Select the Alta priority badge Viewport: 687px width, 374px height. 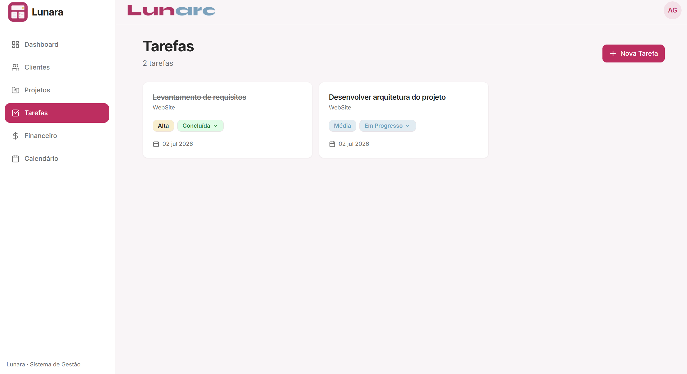click(163, 126)
